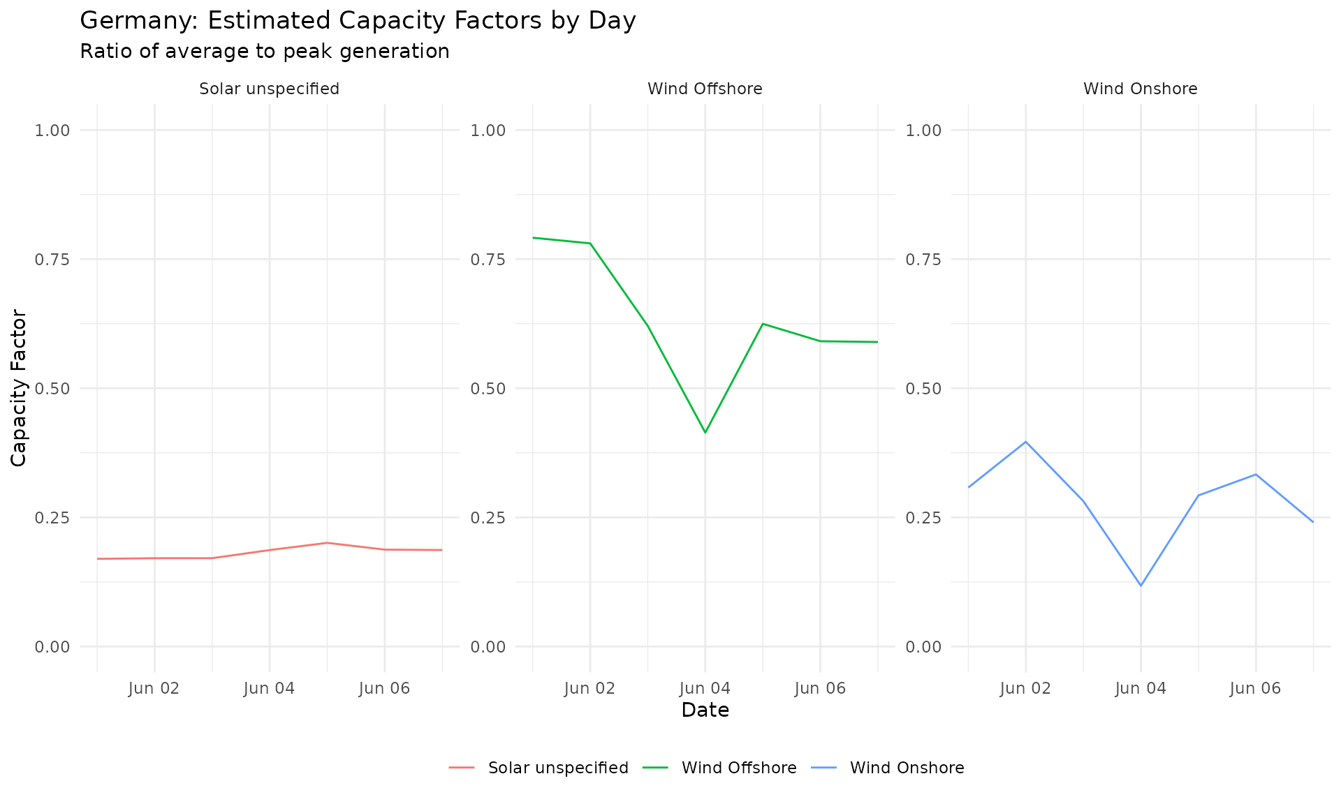Screen dimensions: 1341x804
Task: Click the chart title about Germany capacity factors
Action: point(358,21)
